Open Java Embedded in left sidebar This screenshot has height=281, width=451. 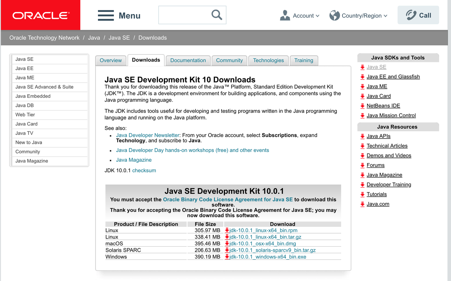(x=49, y=96)
